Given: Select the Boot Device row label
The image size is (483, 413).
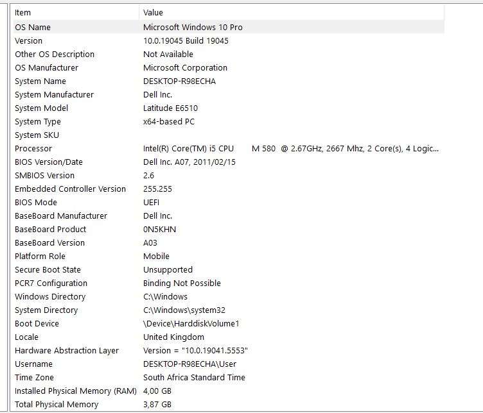Looking at the screenshot, I should click(x=37, y=323).
